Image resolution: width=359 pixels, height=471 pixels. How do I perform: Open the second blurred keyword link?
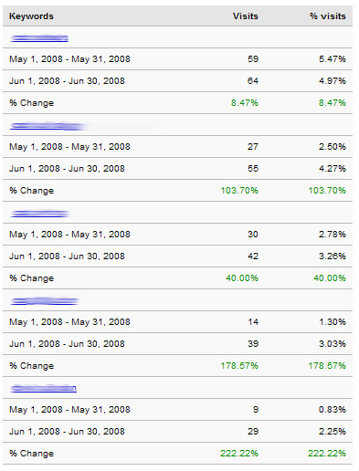(48, 126)
